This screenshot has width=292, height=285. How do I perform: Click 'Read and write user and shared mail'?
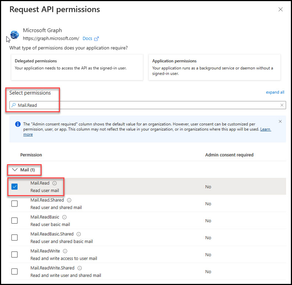[66, 275]
